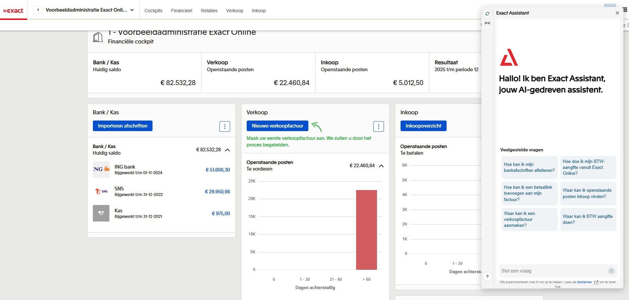Image resolution: width=629 pixels, height=300 pixels.
Task: Select question 'Waar kan ik BTW aangifte doen?'
Action: tap(588, 219)
